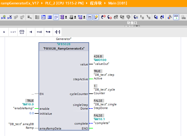Click second gray block-with-arrow icon before check icon
This screenshot has width=187, height=136.
122,17
